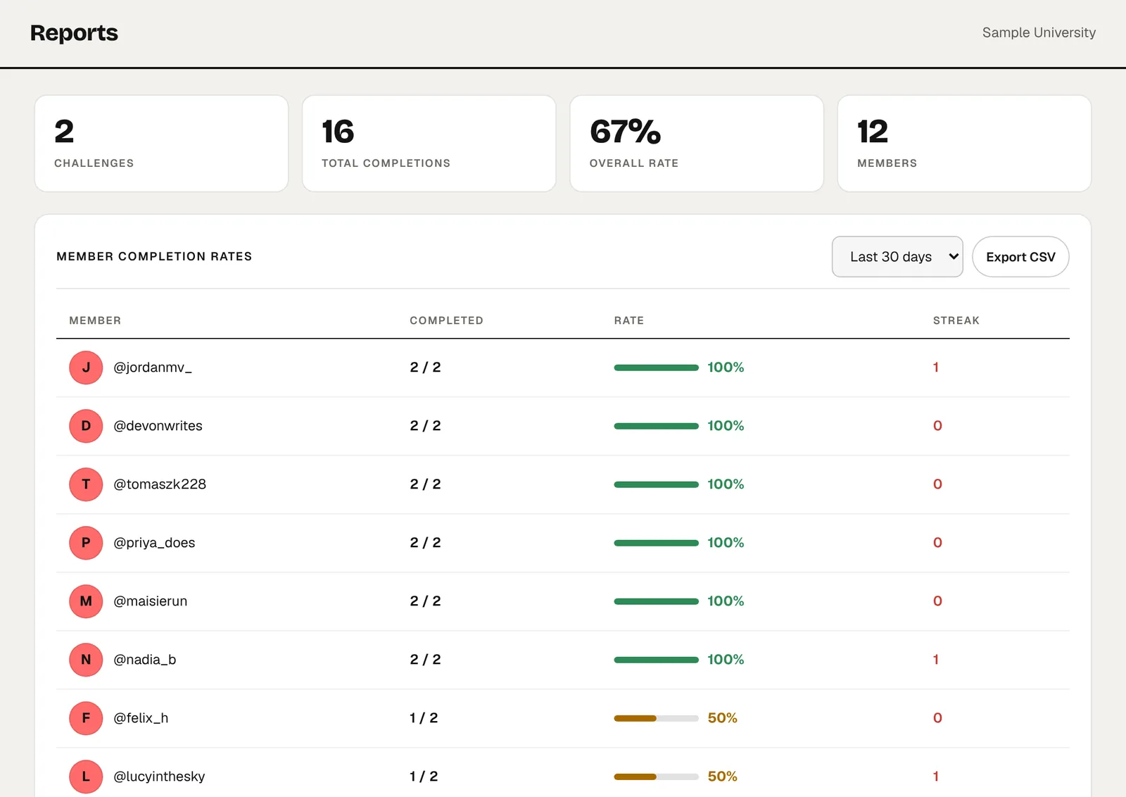
Task: Click the L avatar for @lucyinthesky
Action: coord(86,777)
